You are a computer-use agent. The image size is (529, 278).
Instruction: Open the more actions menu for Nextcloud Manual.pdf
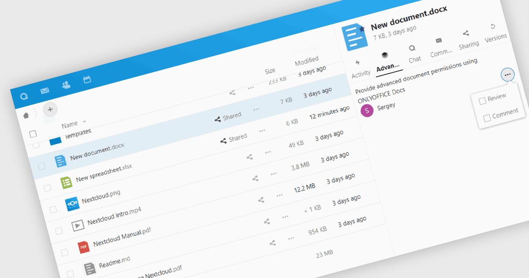point(279,195)
